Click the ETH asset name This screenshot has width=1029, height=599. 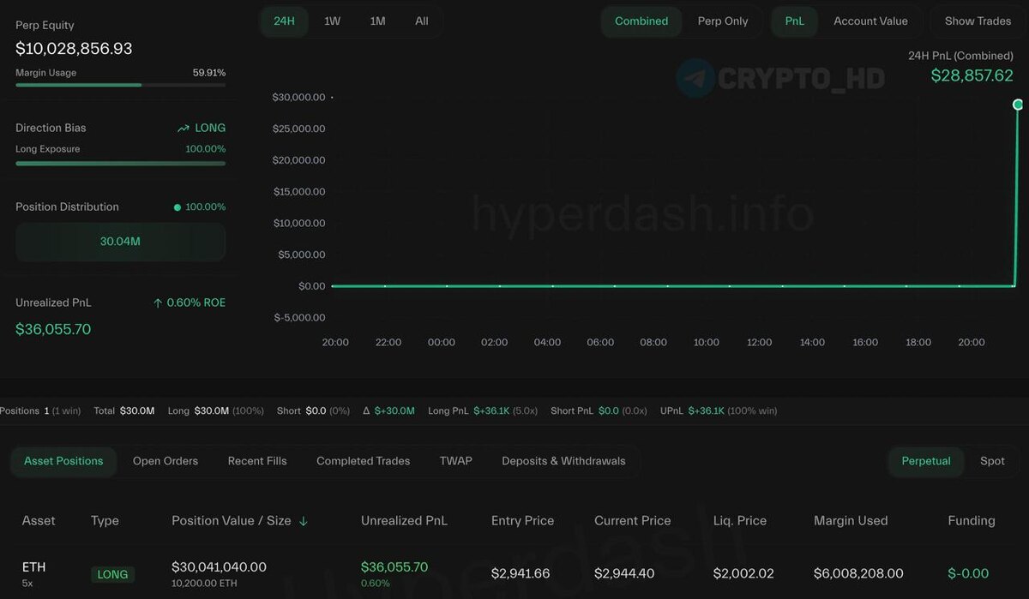34,566
